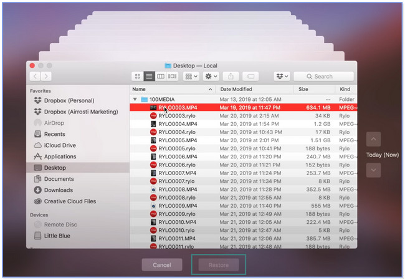Open the gear Action menu

click(x=211, y=76)
